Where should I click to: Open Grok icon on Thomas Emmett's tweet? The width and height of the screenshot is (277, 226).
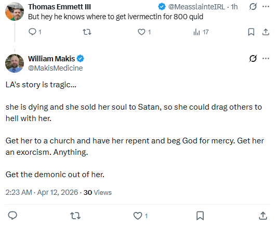pyautogui.click(x=253, y=7)
